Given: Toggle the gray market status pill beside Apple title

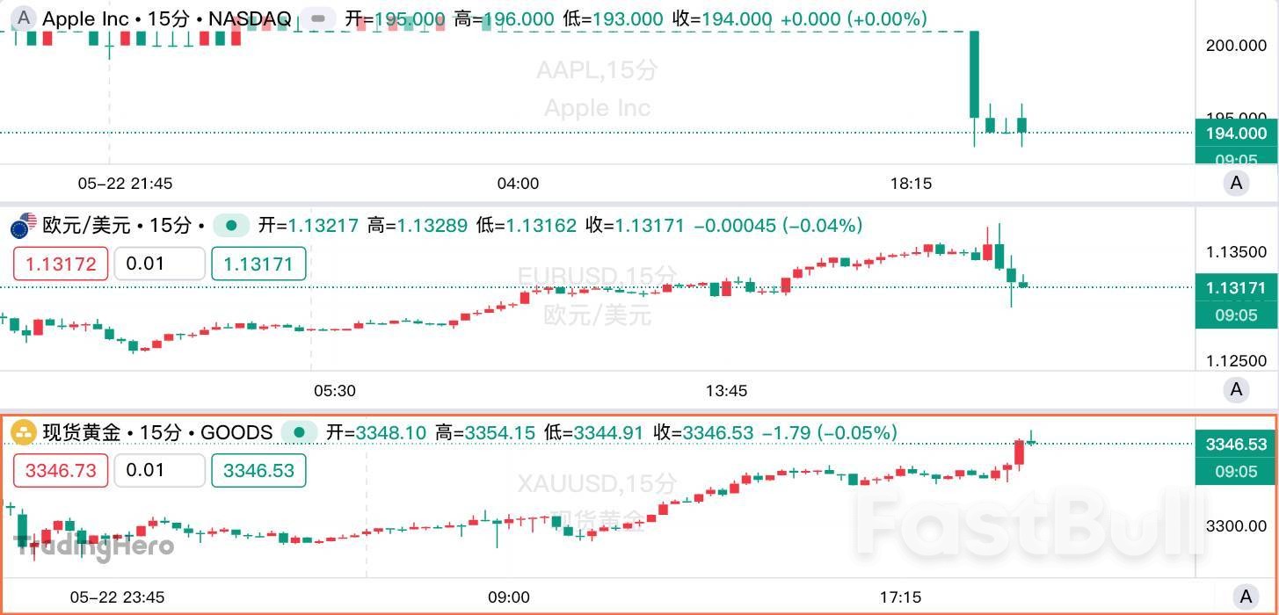Looking at the screenshot, I should [318, 18].
